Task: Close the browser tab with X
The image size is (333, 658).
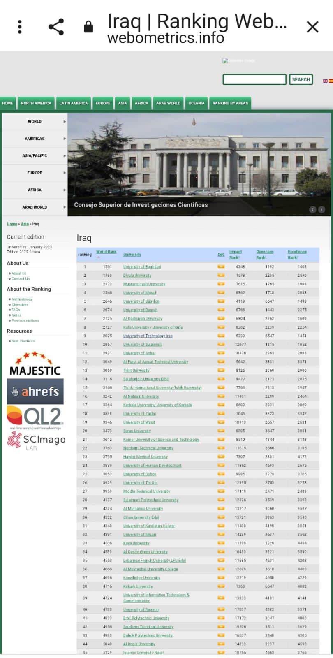Action: pos(313,27)
